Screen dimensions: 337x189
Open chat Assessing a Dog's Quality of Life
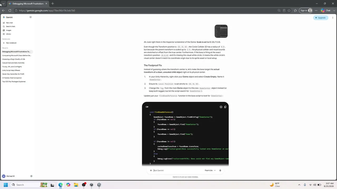pos(14,59)
